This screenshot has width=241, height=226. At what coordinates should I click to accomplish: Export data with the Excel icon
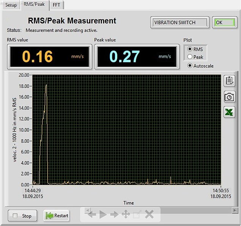(229, 112)
